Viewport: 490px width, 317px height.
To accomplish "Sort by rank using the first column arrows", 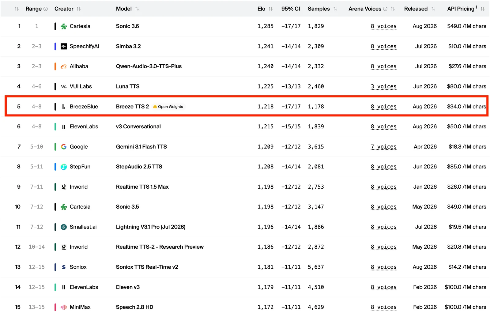I will (17, 9).
